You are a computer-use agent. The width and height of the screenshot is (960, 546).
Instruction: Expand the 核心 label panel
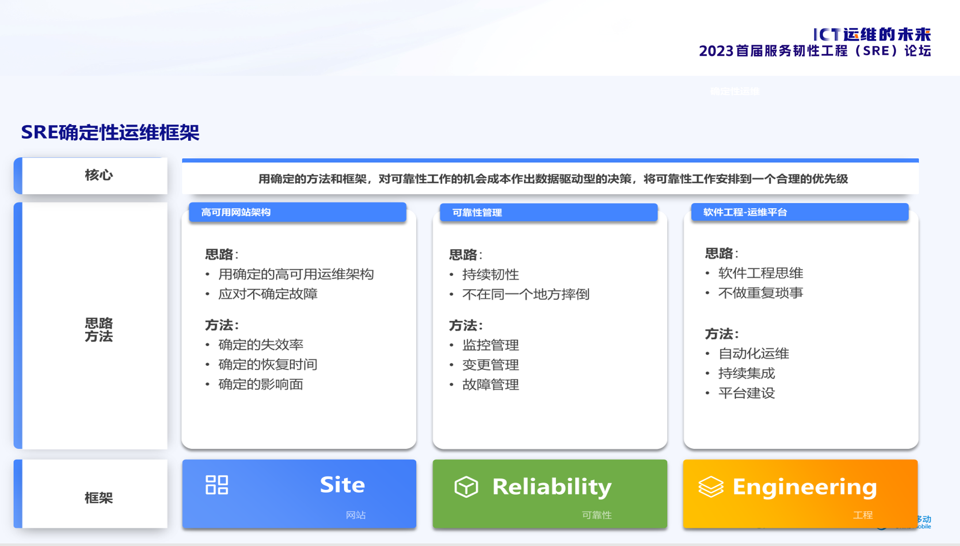click(x=99, y=175)
